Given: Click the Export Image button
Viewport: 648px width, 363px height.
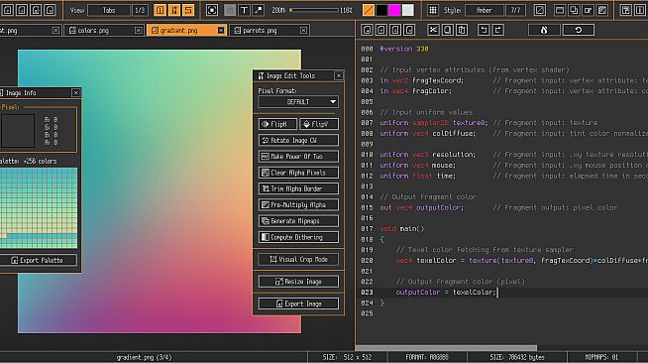Looking at the screenshot, I should tap(298, 303).
